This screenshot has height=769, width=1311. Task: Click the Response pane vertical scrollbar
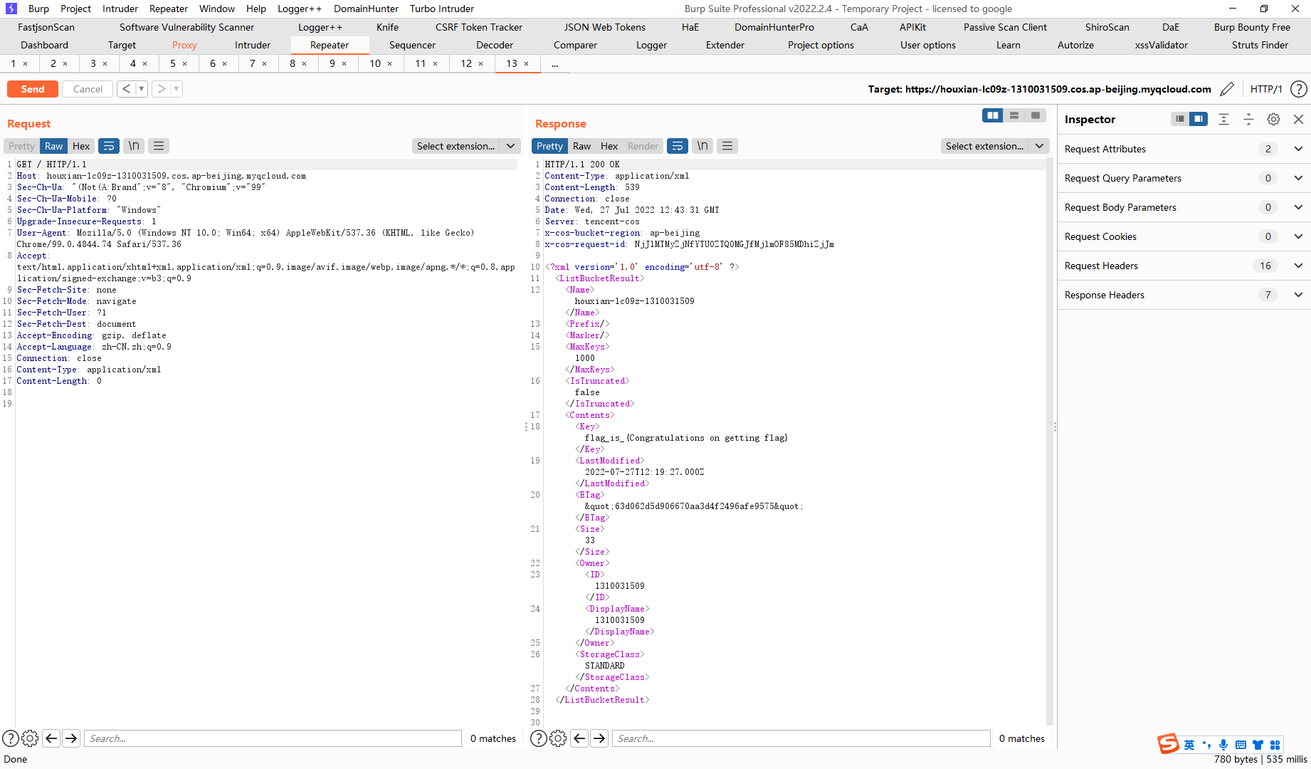pos(1049,441)
